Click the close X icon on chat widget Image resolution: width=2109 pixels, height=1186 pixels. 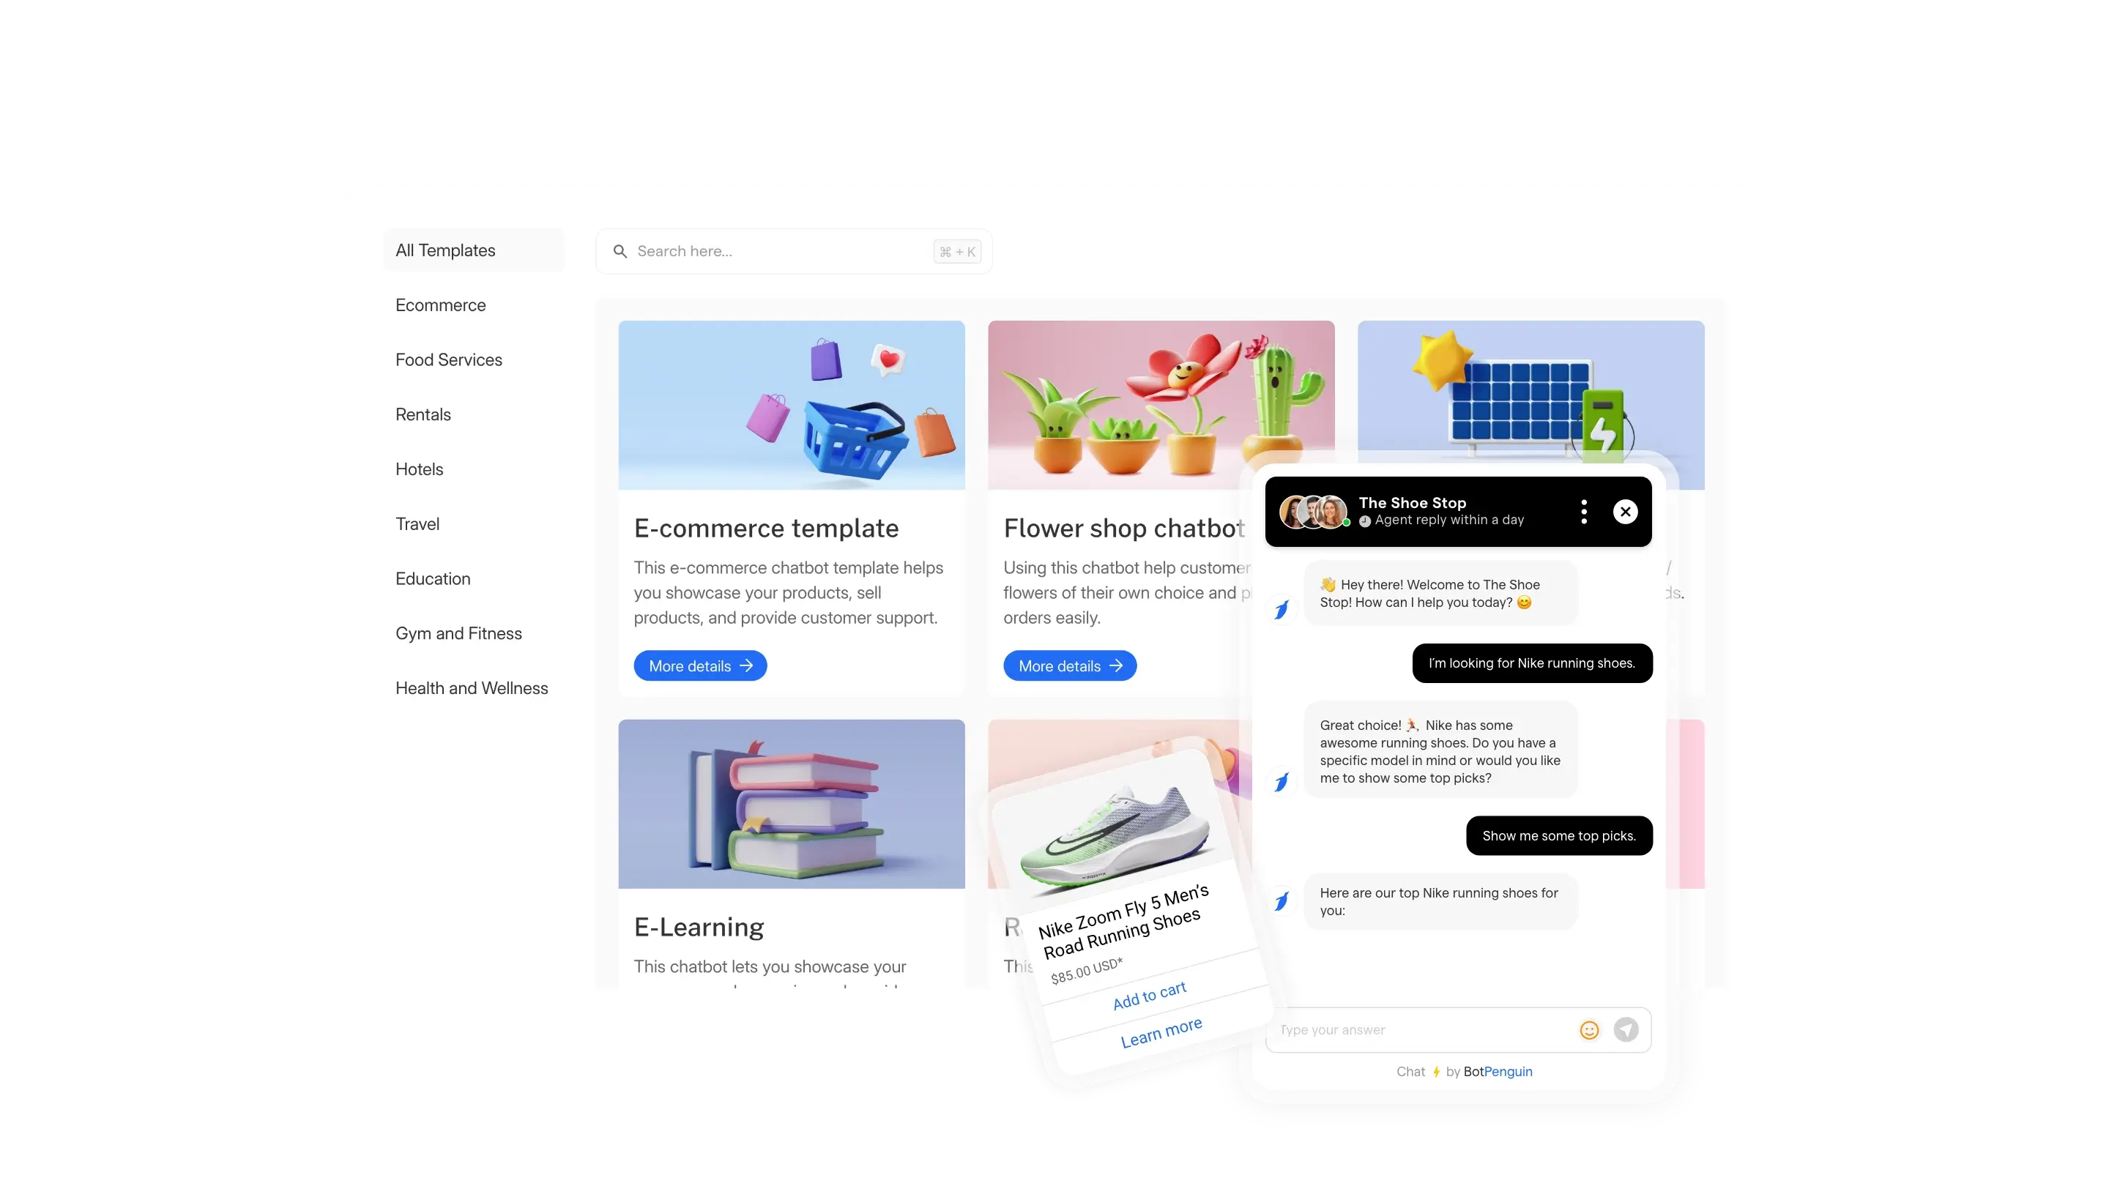click(x=1625, y=511)
